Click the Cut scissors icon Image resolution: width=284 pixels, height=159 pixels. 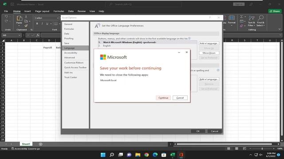[x=26, y=17]
